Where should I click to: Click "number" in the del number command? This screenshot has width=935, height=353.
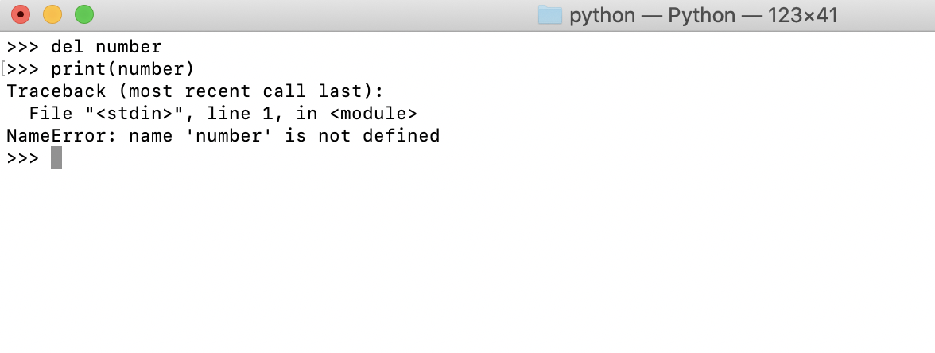click(129, 46)
